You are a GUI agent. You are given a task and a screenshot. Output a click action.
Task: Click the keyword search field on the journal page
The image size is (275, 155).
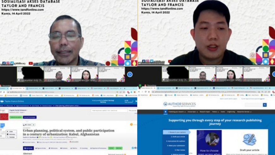pos(109,111)
